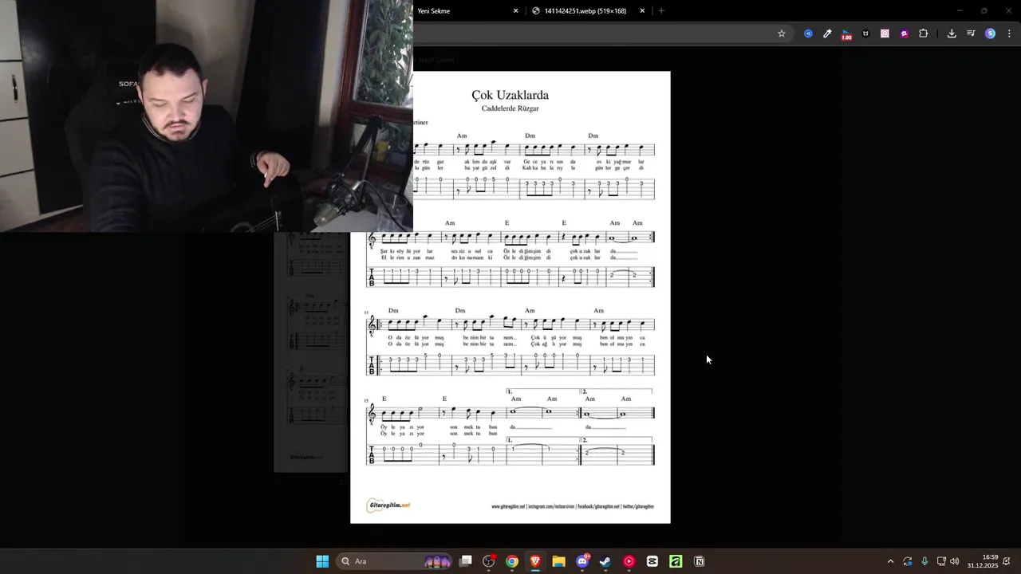Open the green 'a' app in taskbar

point(676,561)
